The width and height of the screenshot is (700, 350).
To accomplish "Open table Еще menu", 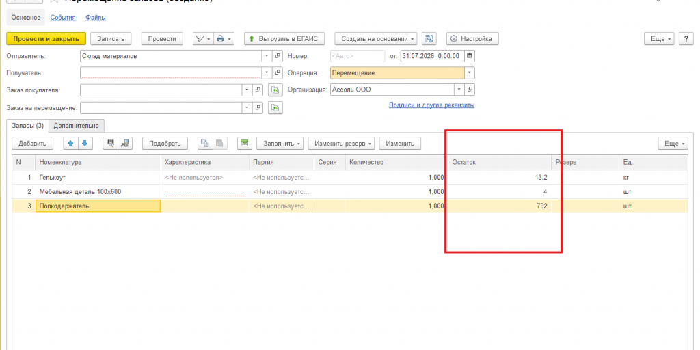I will [673, 144].
